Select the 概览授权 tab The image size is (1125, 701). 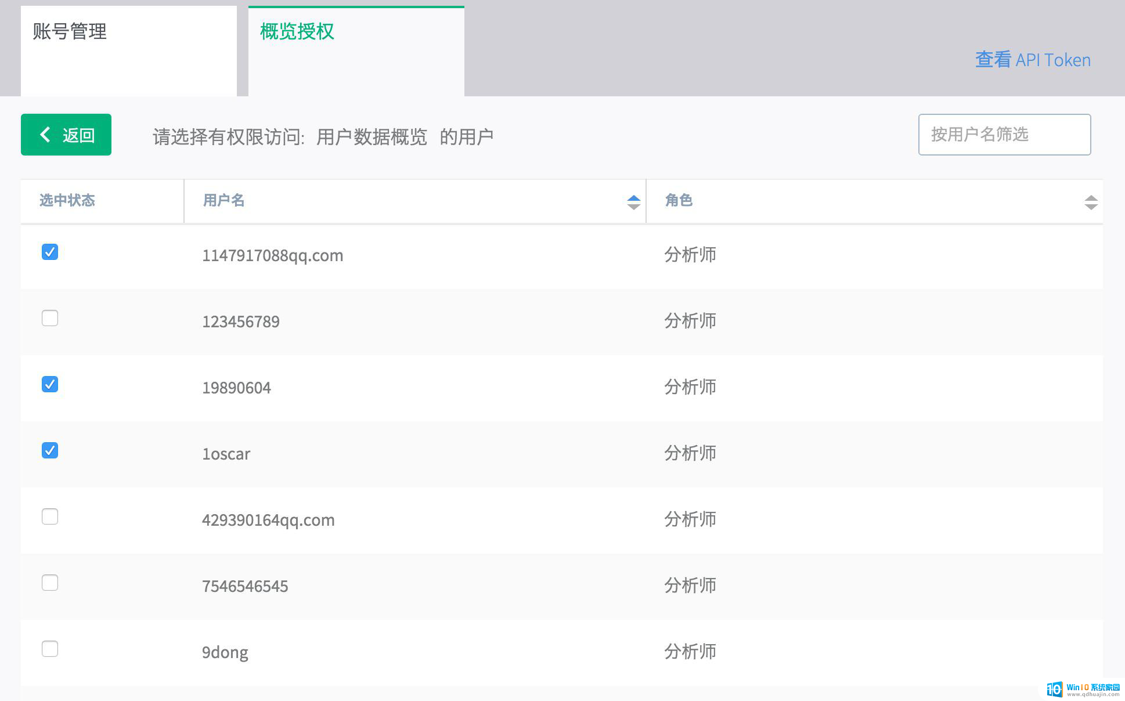(x=356, y=51)
